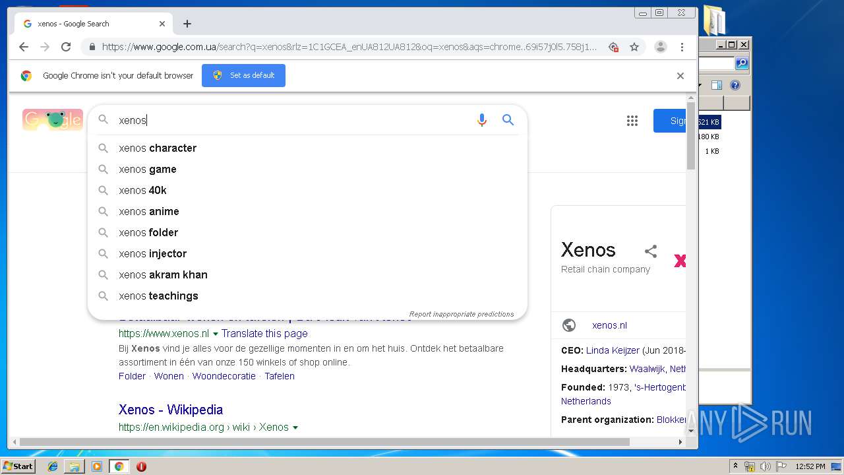This screenshot has height=475, width=844.
Task: Open the folder icon on the desktop
Action: (x=715, y=20)
